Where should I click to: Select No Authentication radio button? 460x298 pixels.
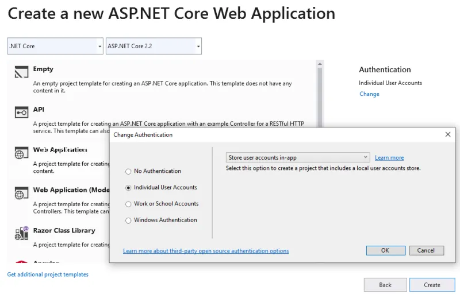(x=128, y=172)
